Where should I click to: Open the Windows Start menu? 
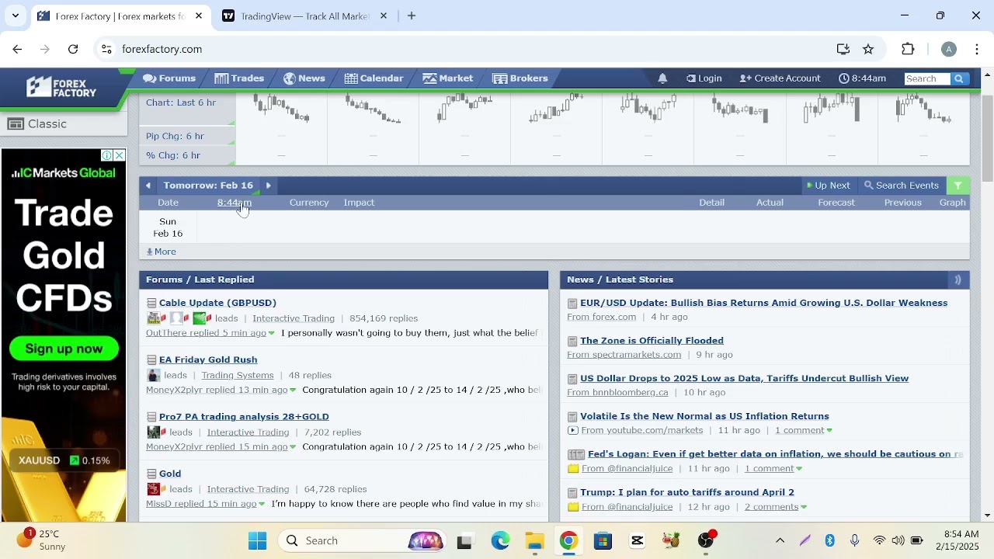coord(257,541)
